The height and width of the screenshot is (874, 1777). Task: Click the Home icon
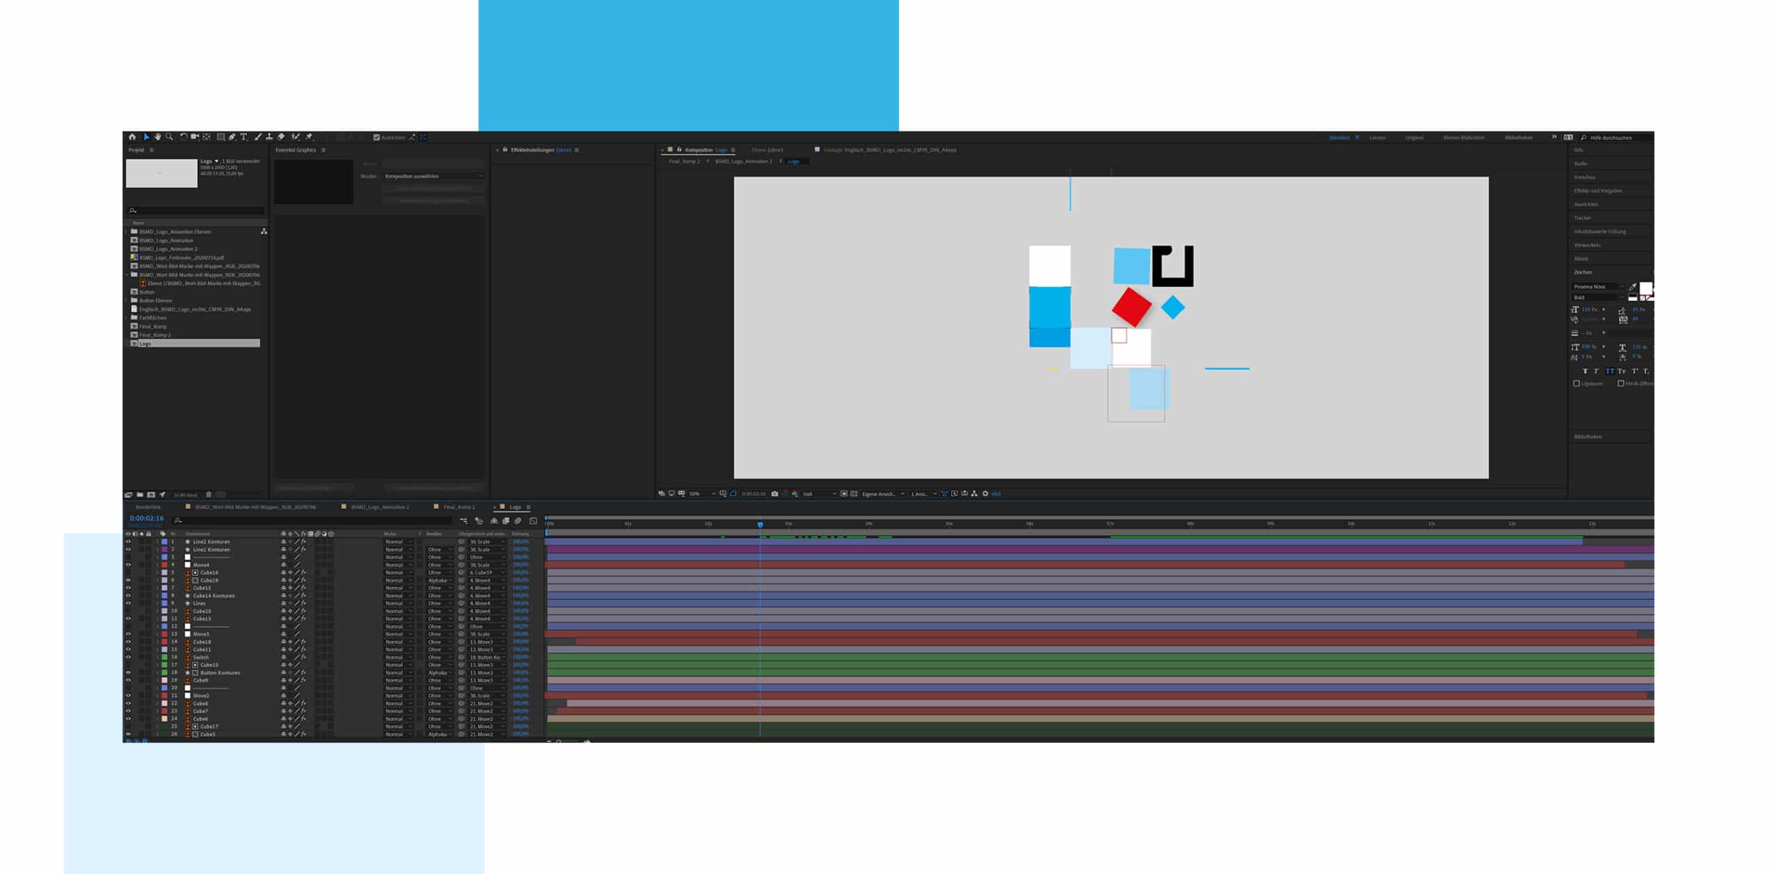pos(132,137)
